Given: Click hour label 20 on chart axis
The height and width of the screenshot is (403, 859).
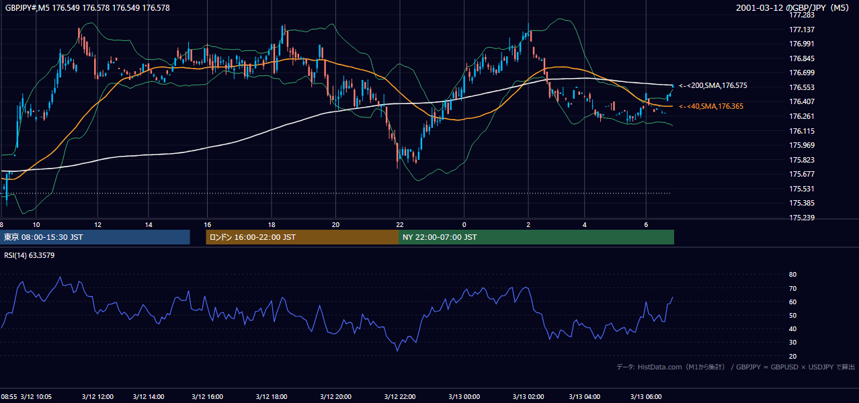Looking at the screenshot, I should pyautogui.click(x=336, y=224).
